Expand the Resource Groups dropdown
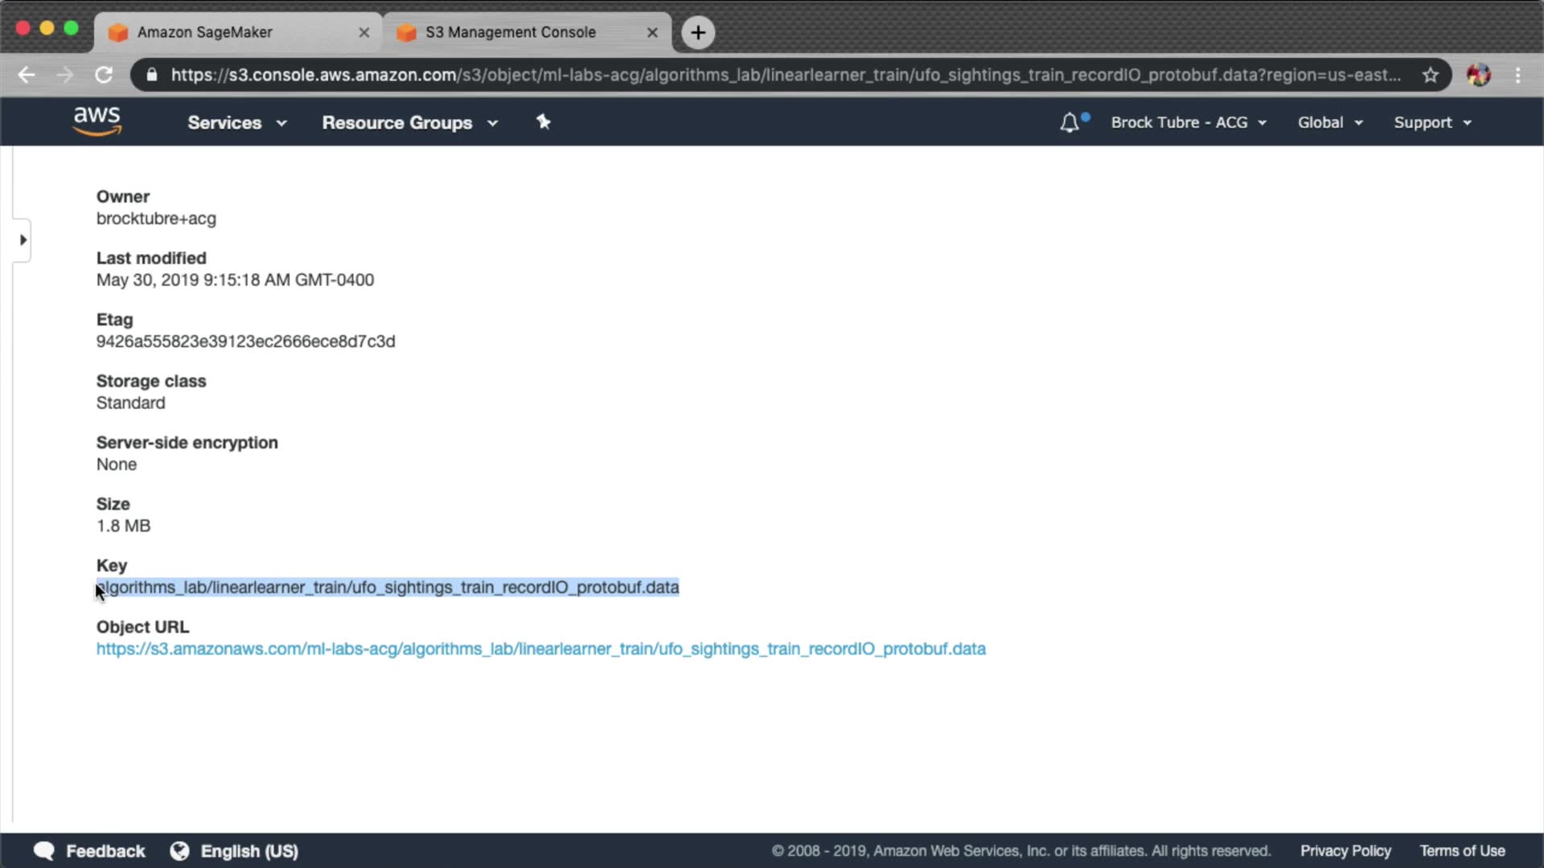The height and width of the screenshot is (868, 1544). 409,123
